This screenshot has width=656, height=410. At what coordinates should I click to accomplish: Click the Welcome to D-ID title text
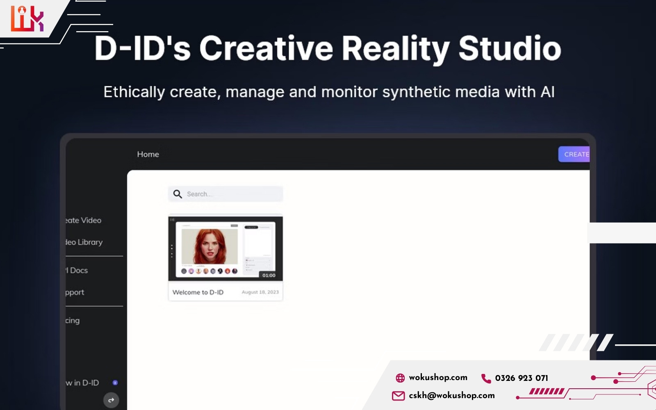coord(198,292)
